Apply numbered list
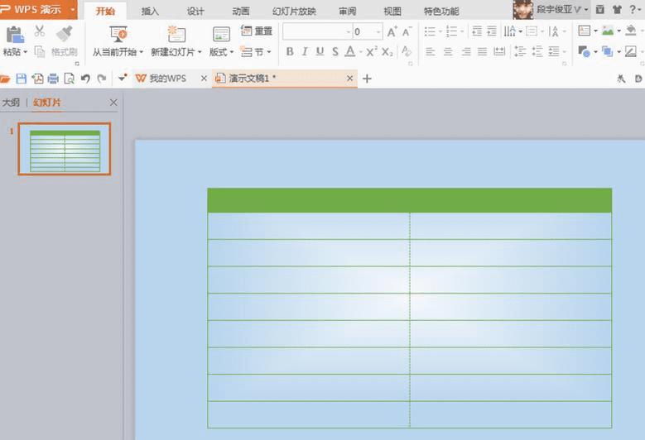645x440 pixels. click(x=451, y=31)
